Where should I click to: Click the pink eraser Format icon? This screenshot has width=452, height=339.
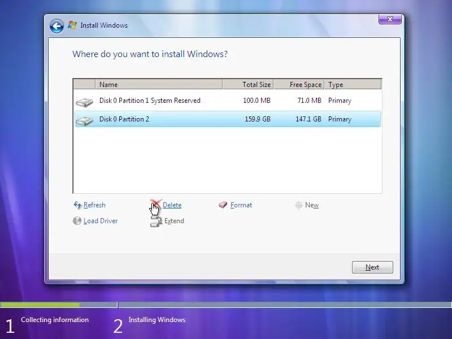pyautogui.click(x=223, y=205)
